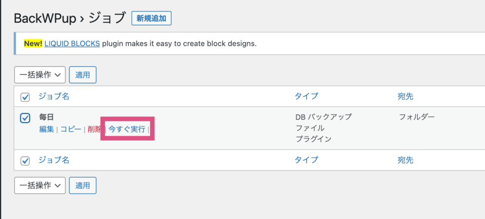Click the top 適用 button
Image resolution: width=485 pixels, height=219 pixels.
click(83, 75)
